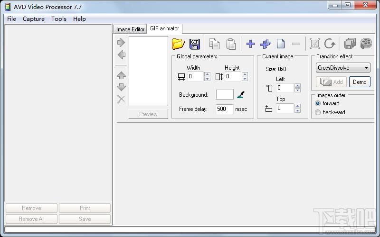Increase the Width value with up arrow

pos(207,74)
